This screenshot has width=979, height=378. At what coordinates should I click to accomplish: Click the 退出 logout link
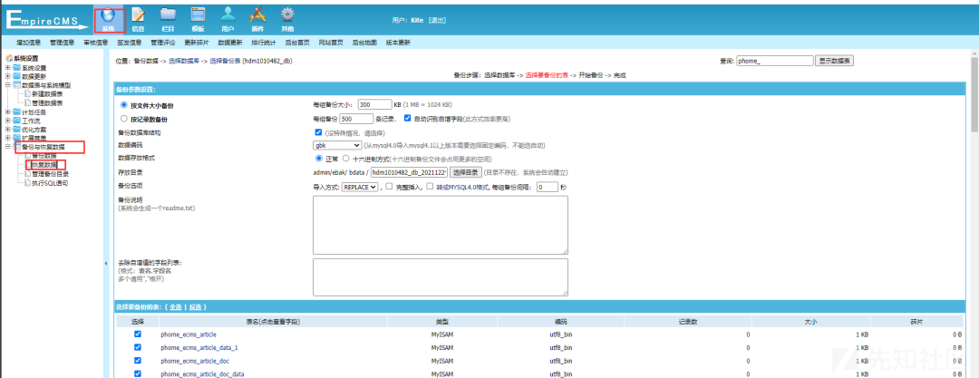[437, 20]
